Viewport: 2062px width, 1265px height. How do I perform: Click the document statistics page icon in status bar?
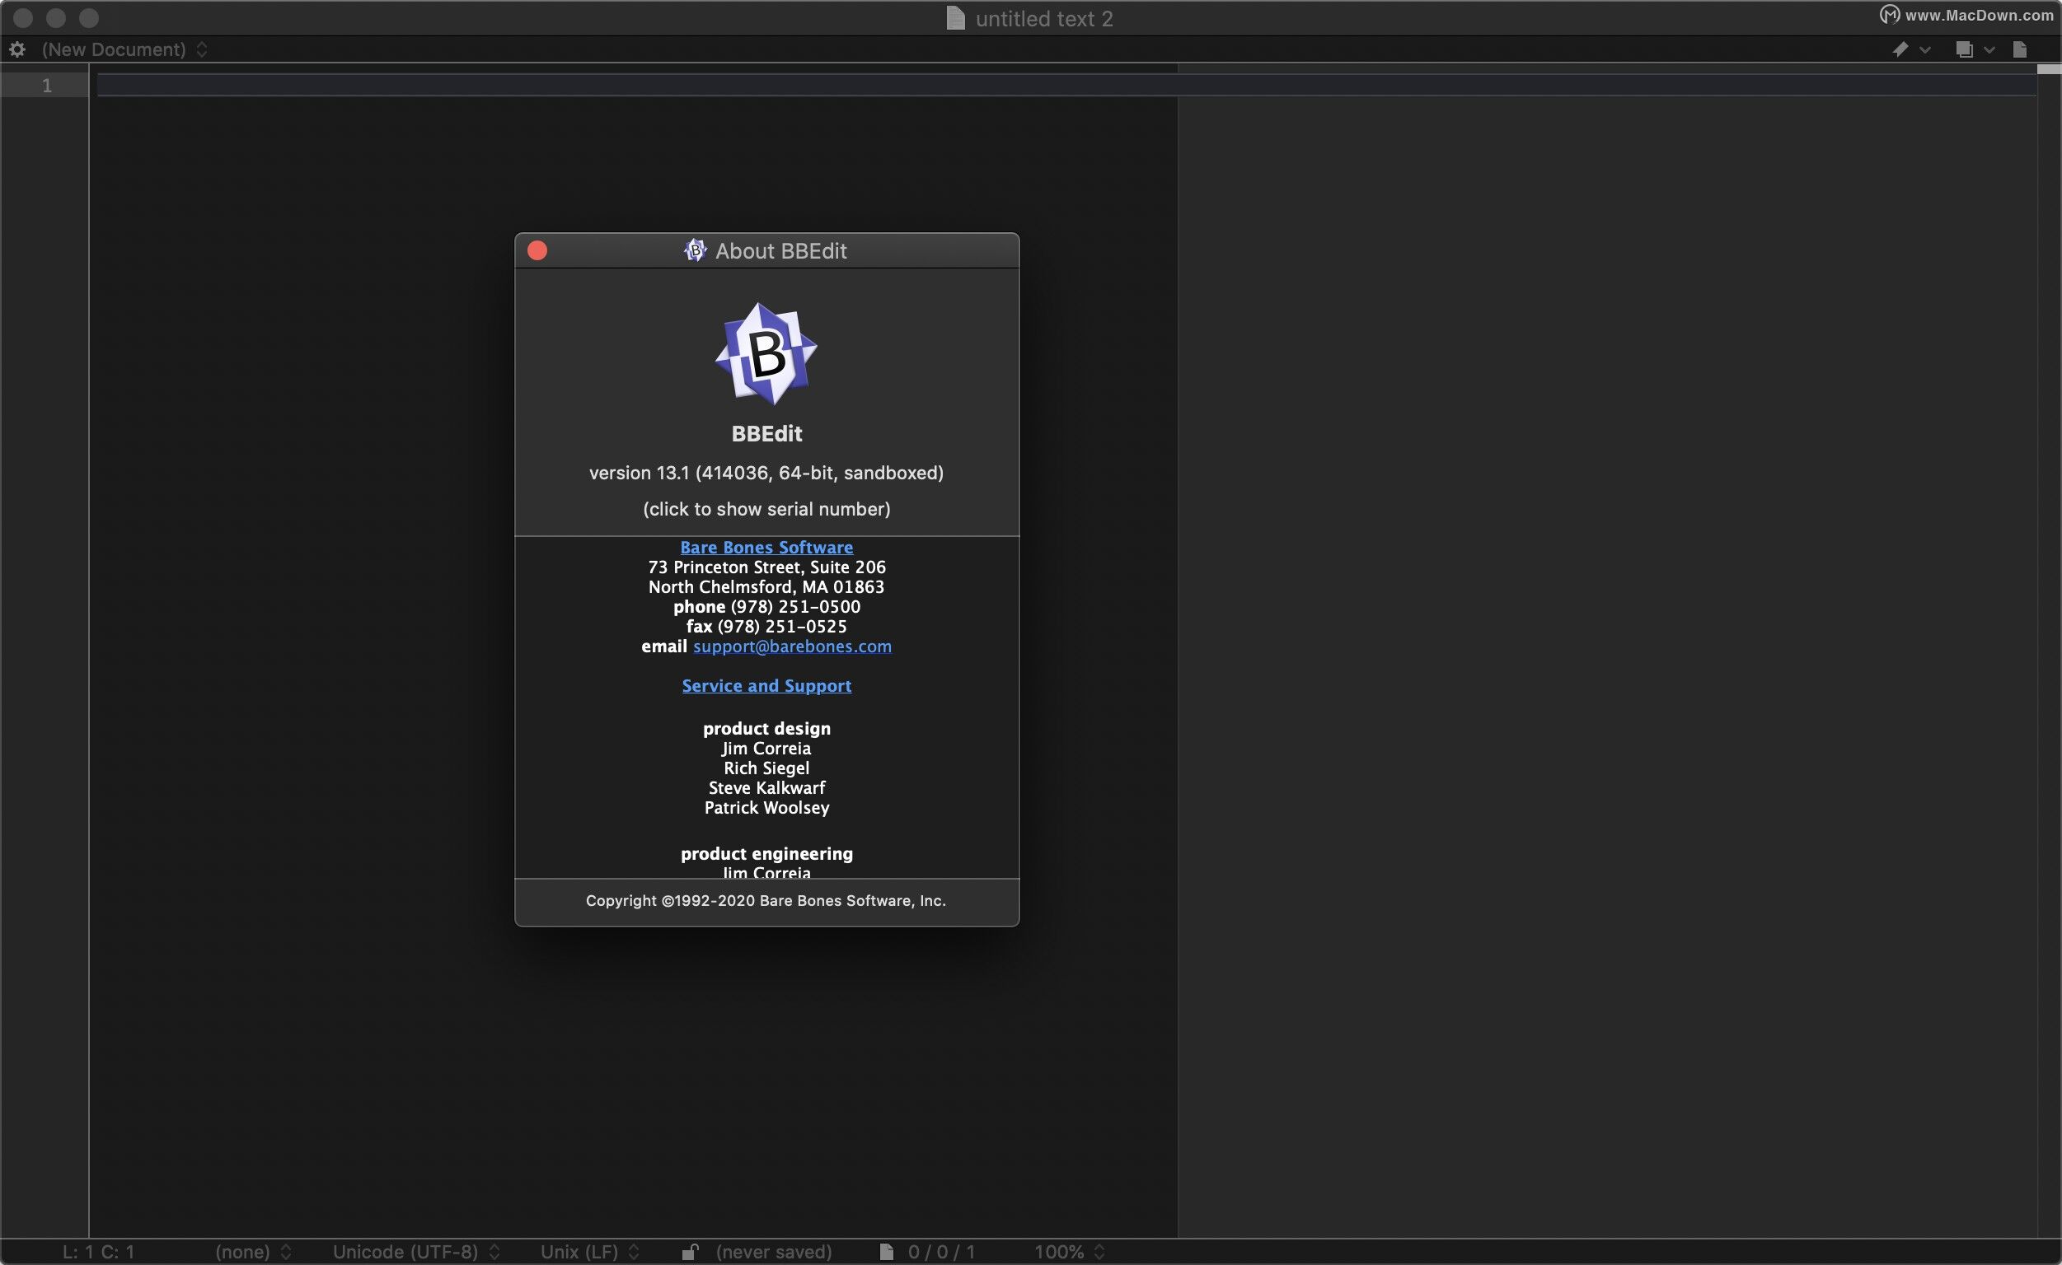[887, 1252]
